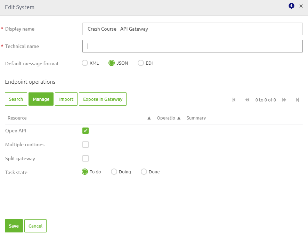
Task: Open the Search tab
Action: coord(16,99)
